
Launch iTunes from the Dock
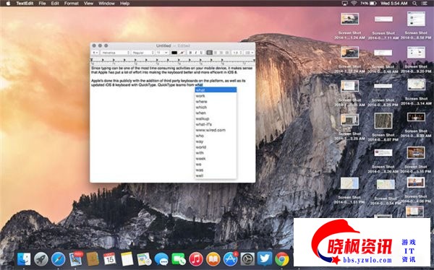196,259
